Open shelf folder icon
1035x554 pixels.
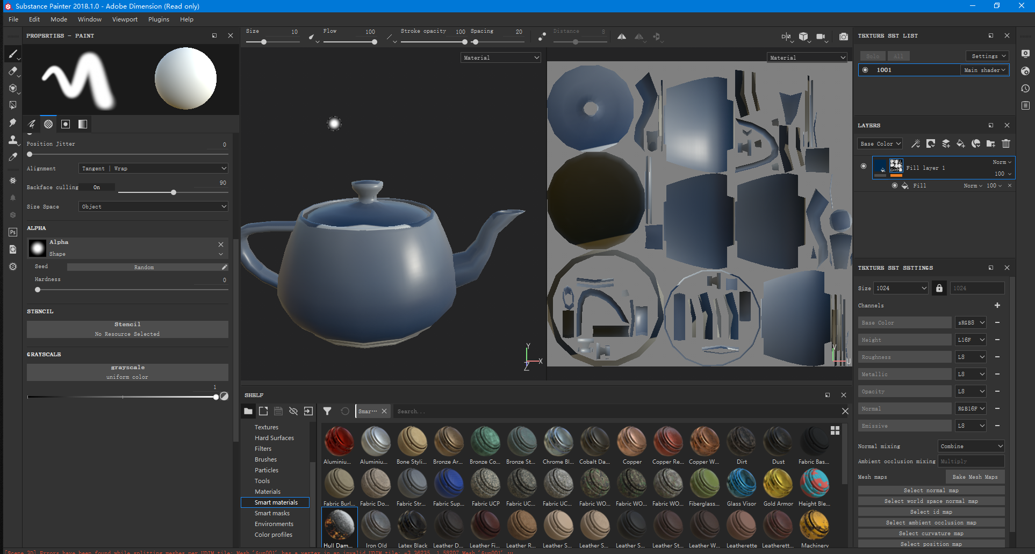[248, 411]
